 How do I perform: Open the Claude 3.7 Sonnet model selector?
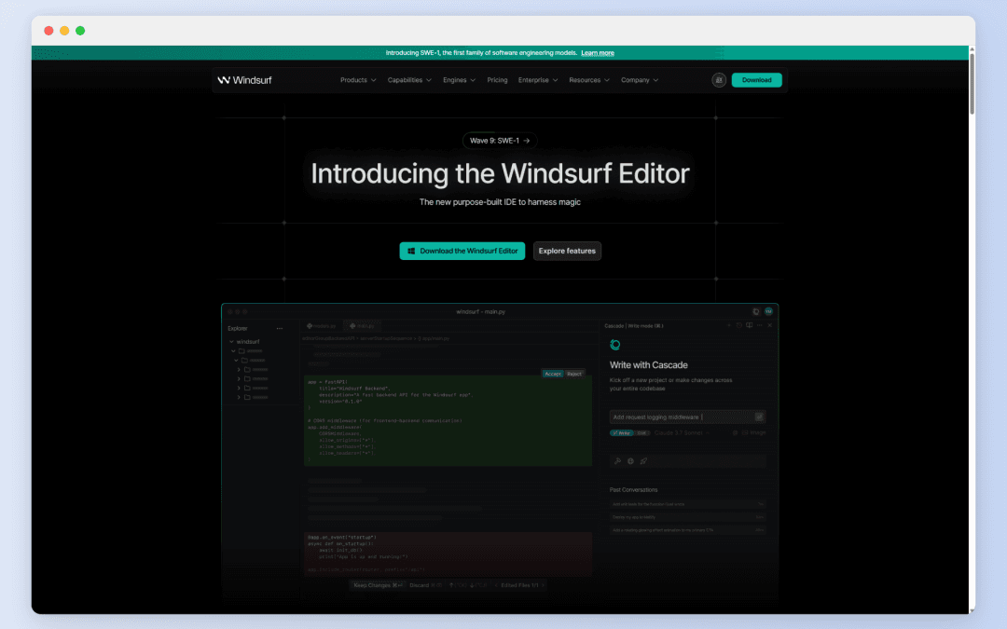pos(682,433)
